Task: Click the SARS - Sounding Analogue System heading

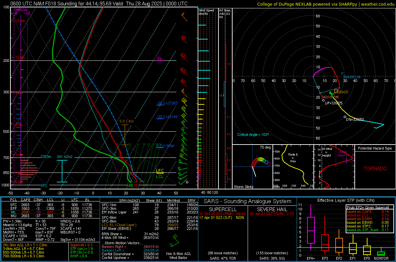Action: (248, 201)
